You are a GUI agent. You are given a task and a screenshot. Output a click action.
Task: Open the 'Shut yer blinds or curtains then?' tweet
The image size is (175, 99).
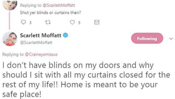tap(50, 13)
